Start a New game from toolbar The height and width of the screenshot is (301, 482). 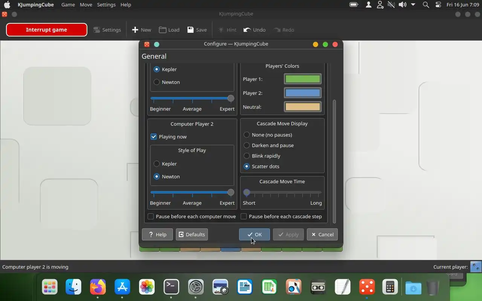click(142, 30)
